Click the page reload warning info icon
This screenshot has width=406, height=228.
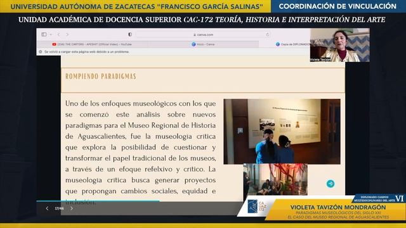point(41,52)
